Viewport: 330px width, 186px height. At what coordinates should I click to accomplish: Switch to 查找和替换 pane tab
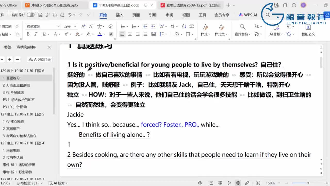click(26, 47)
